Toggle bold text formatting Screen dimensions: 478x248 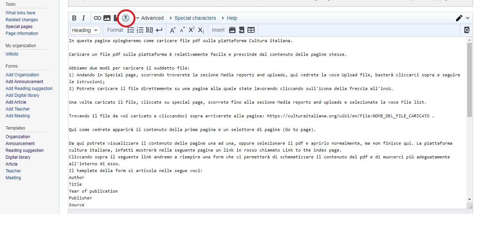pyautogui.click(x=74, y=18)
